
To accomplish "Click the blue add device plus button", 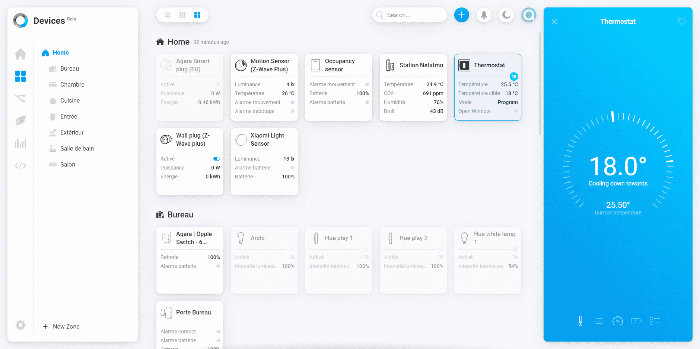I will pos(461,15).
